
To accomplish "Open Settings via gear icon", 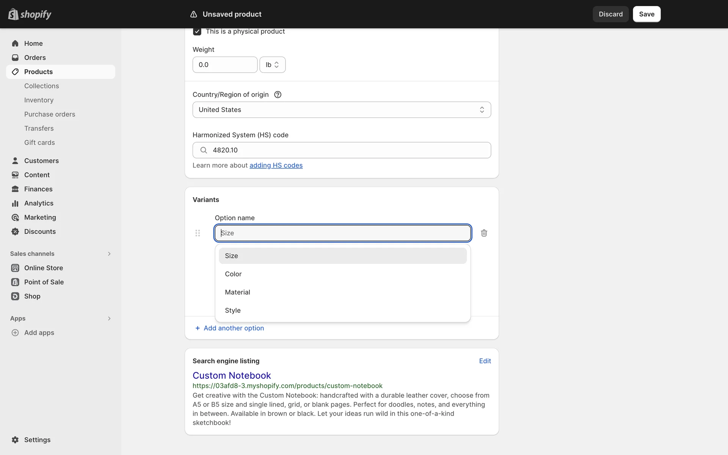I will click(x=15, y=440).
